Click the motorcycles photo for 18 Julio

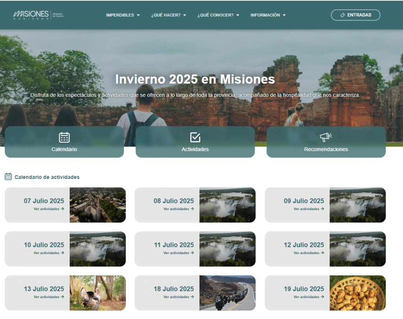tap(227, 293)
